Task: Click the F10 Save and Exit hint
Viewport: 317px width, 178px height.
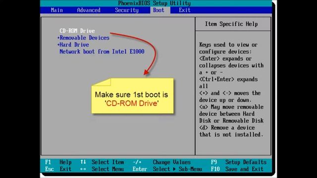Action: pos(237,169)
